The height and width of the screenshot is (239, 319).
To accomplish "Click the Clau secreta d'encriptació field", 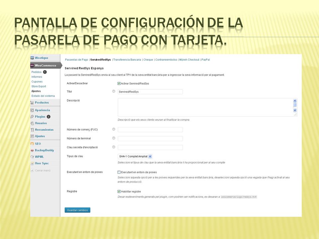I will [150, 147].
